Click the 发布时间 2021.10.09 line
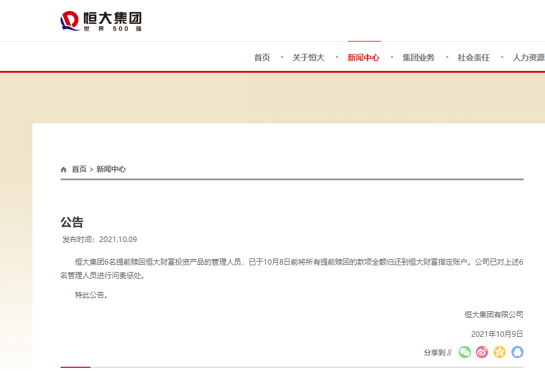 coord(100,240)
